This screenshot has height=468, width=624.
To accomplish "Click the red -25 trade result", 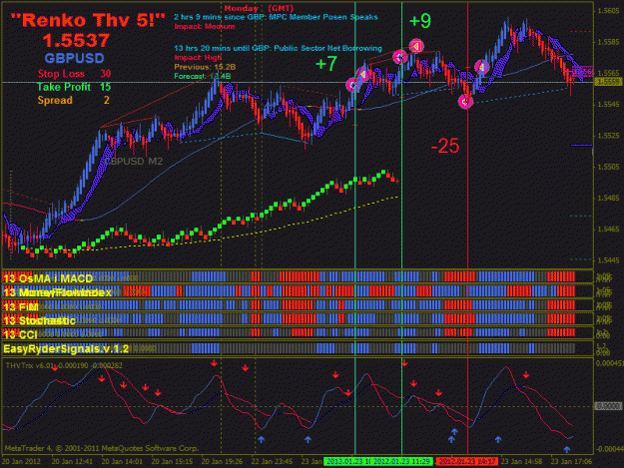I will point(445,146).
